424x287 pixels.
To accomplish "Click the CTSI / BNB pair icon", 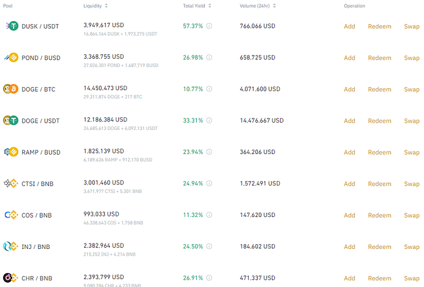I will (11, 183).
